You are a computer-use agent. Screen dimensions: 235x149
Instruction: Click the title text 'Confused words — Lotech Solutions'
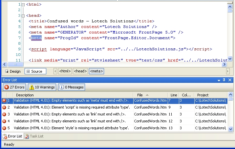click(90, 21)
